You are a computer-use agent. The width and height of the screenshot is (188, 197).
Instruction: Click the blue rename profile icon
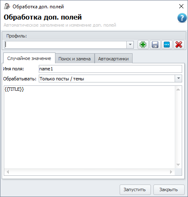pos(167,45)
